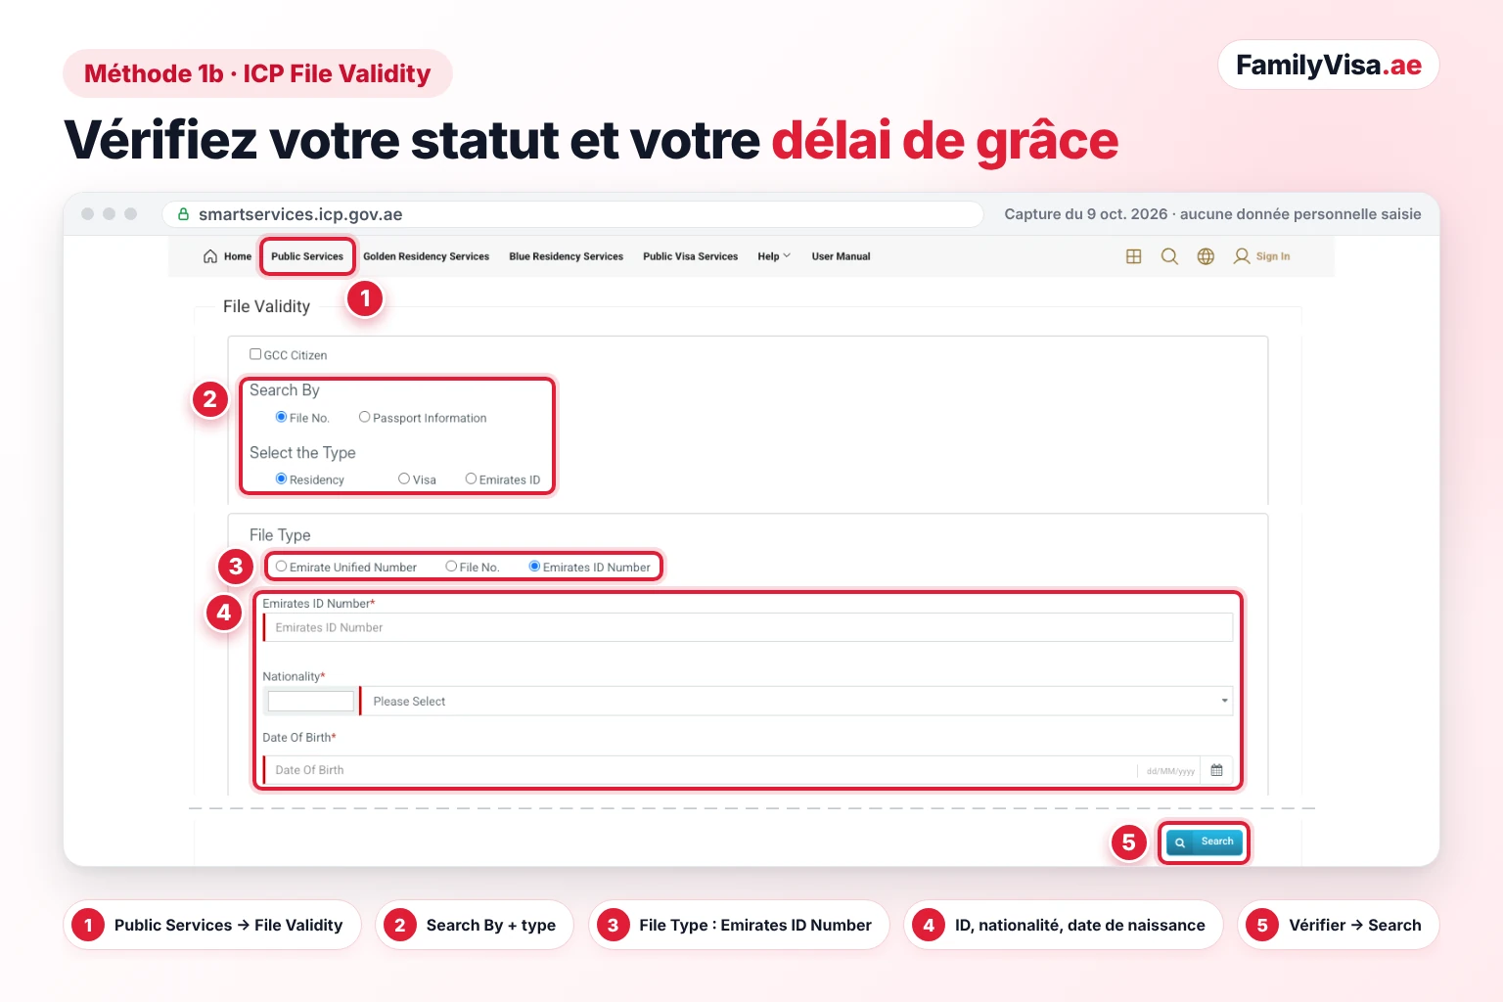Select Emirate Unified Number file type
The height and width of the screenshot is (1002, 1503).
[281, 567]
